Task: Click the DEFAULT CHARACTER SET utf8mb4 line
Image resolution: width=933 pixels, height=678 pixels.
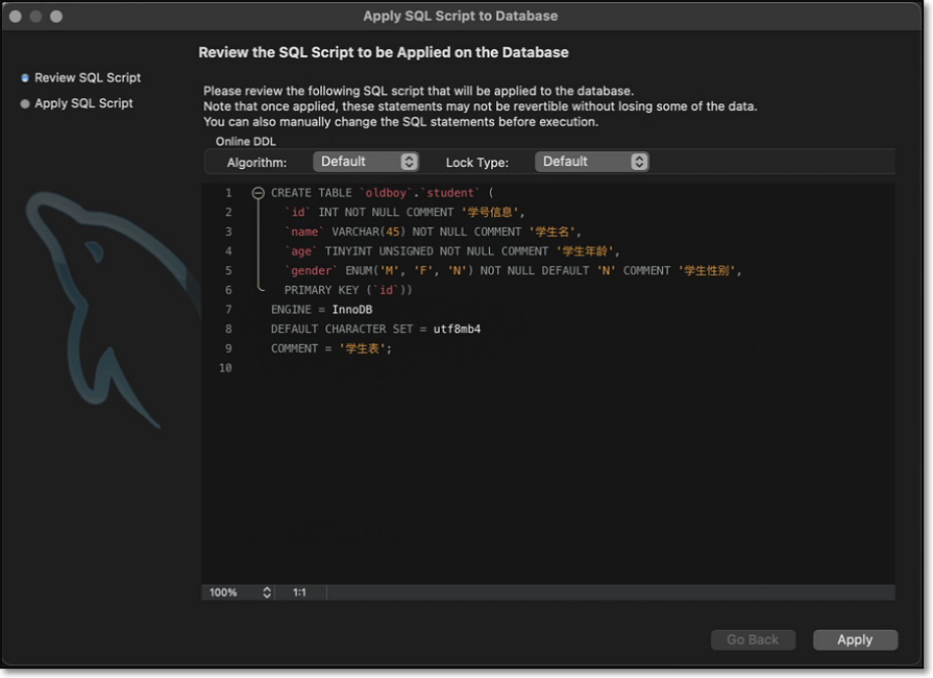Action: click(375, 329)
